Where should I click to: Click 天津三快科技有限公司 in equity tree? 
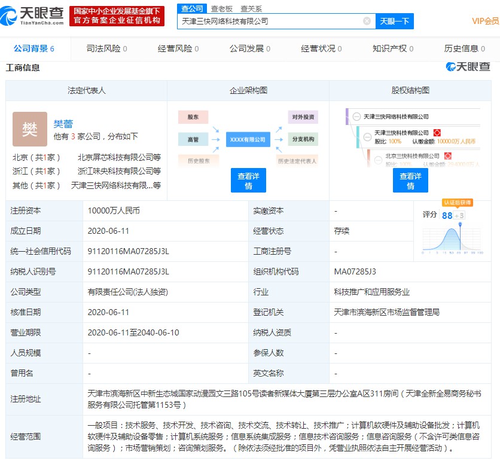pos(401,132)
